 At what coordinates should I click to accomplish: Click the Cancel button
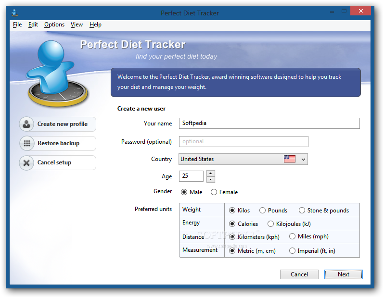coord(299,274)
